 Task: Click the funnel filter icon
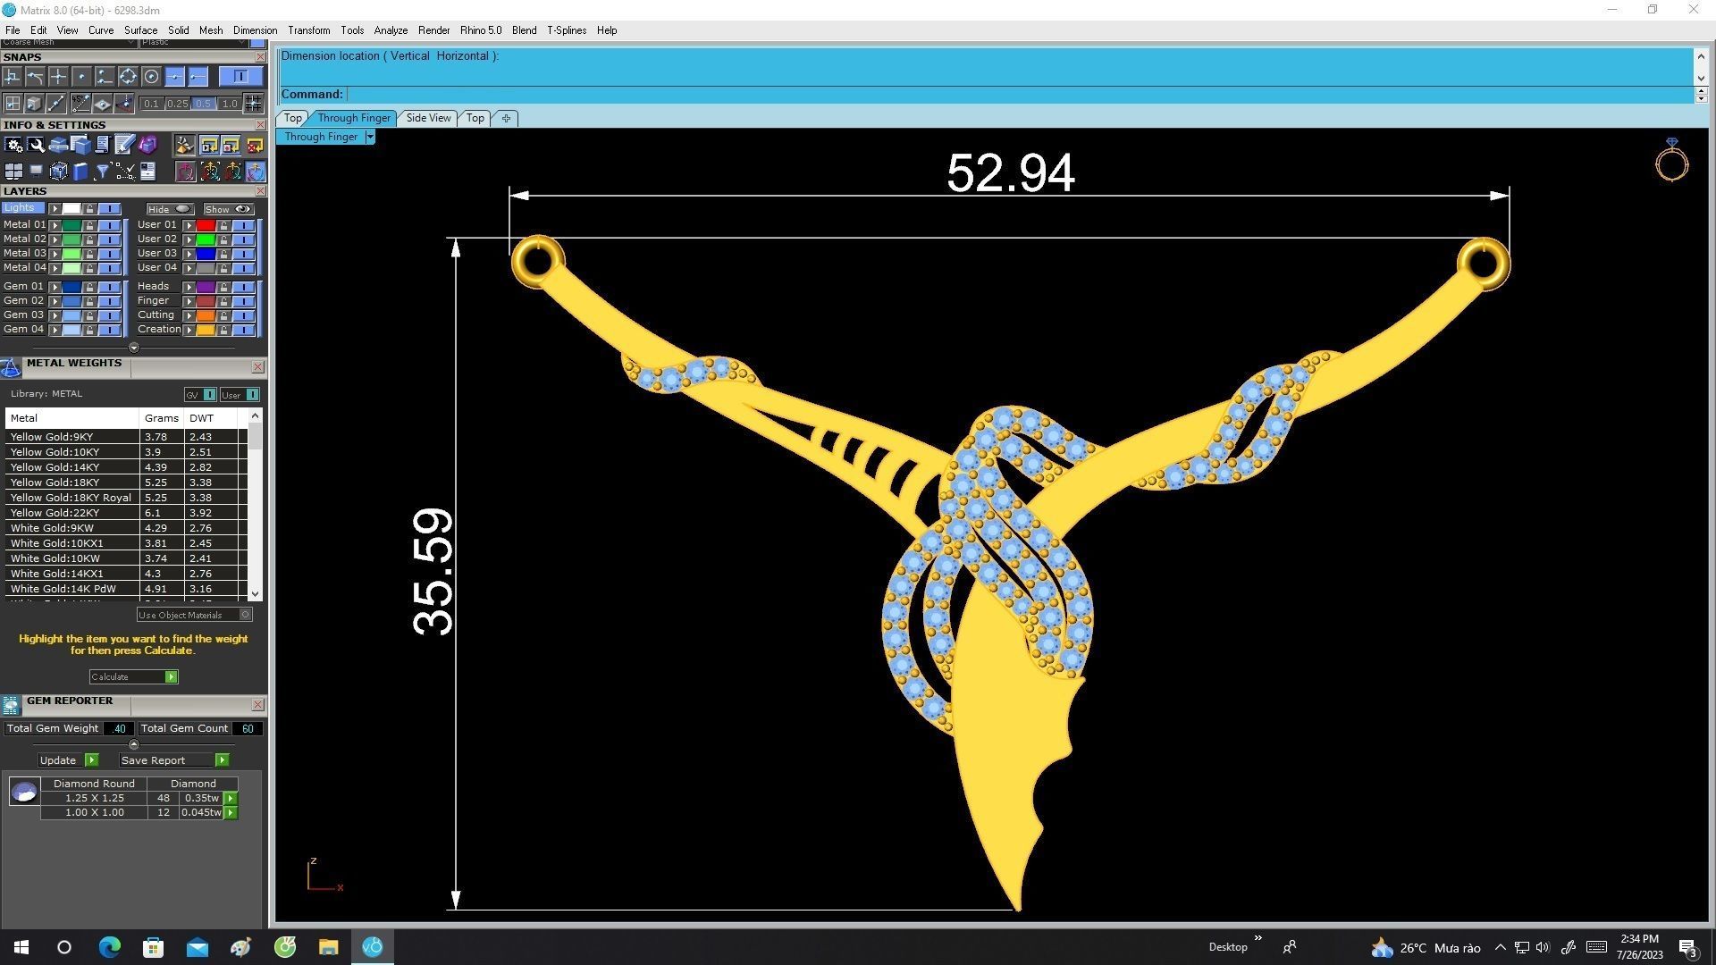[102, 172]
